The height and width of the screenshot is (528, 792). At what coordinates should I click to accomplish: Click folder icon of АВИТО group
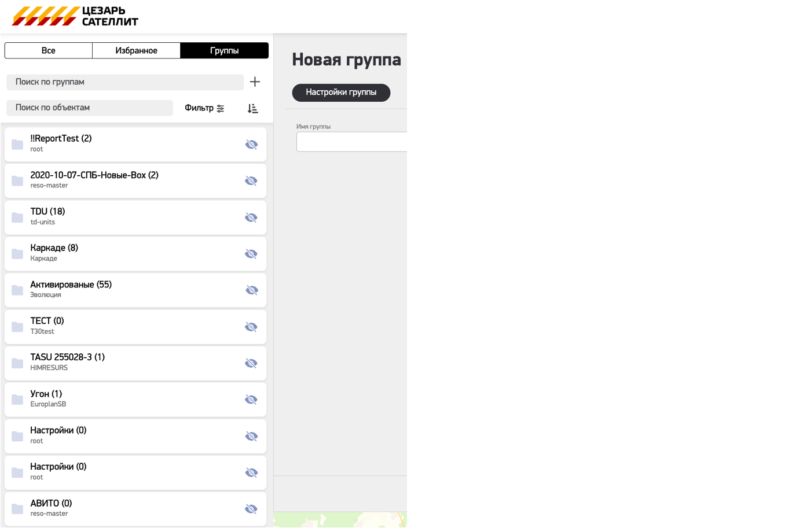[17, 509]
